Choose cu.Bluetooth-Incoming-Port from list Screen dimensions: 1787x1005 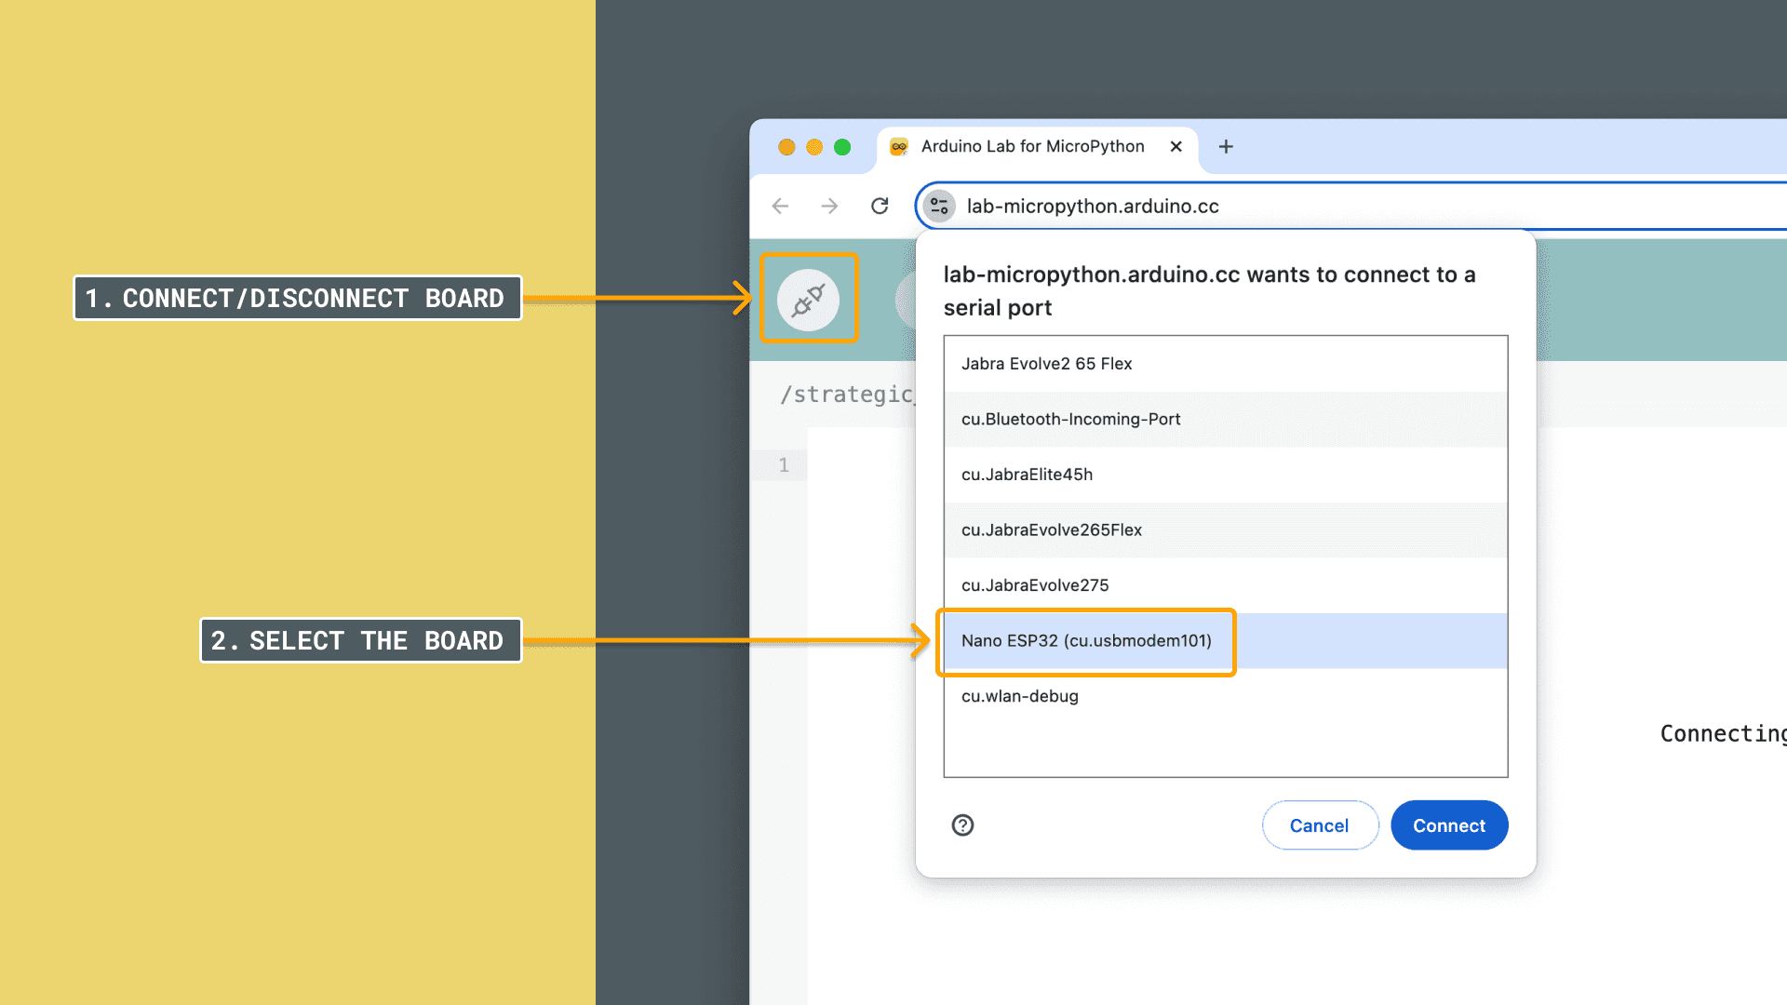point(1070,419)
